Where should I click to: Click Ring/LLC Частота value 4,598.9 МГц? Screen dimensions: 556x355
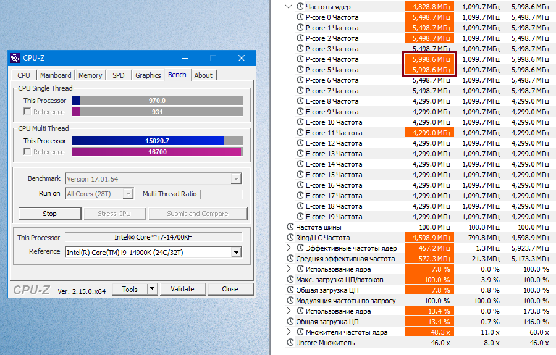tap(429, 237)
